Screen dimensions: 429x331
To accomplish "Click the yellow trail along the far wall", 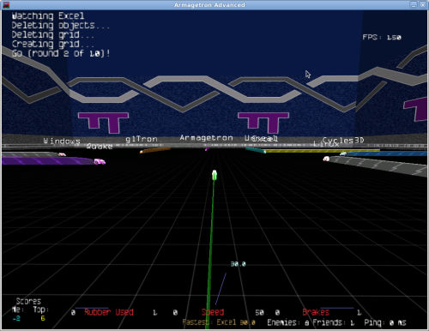I will click(x=323, y=151).
